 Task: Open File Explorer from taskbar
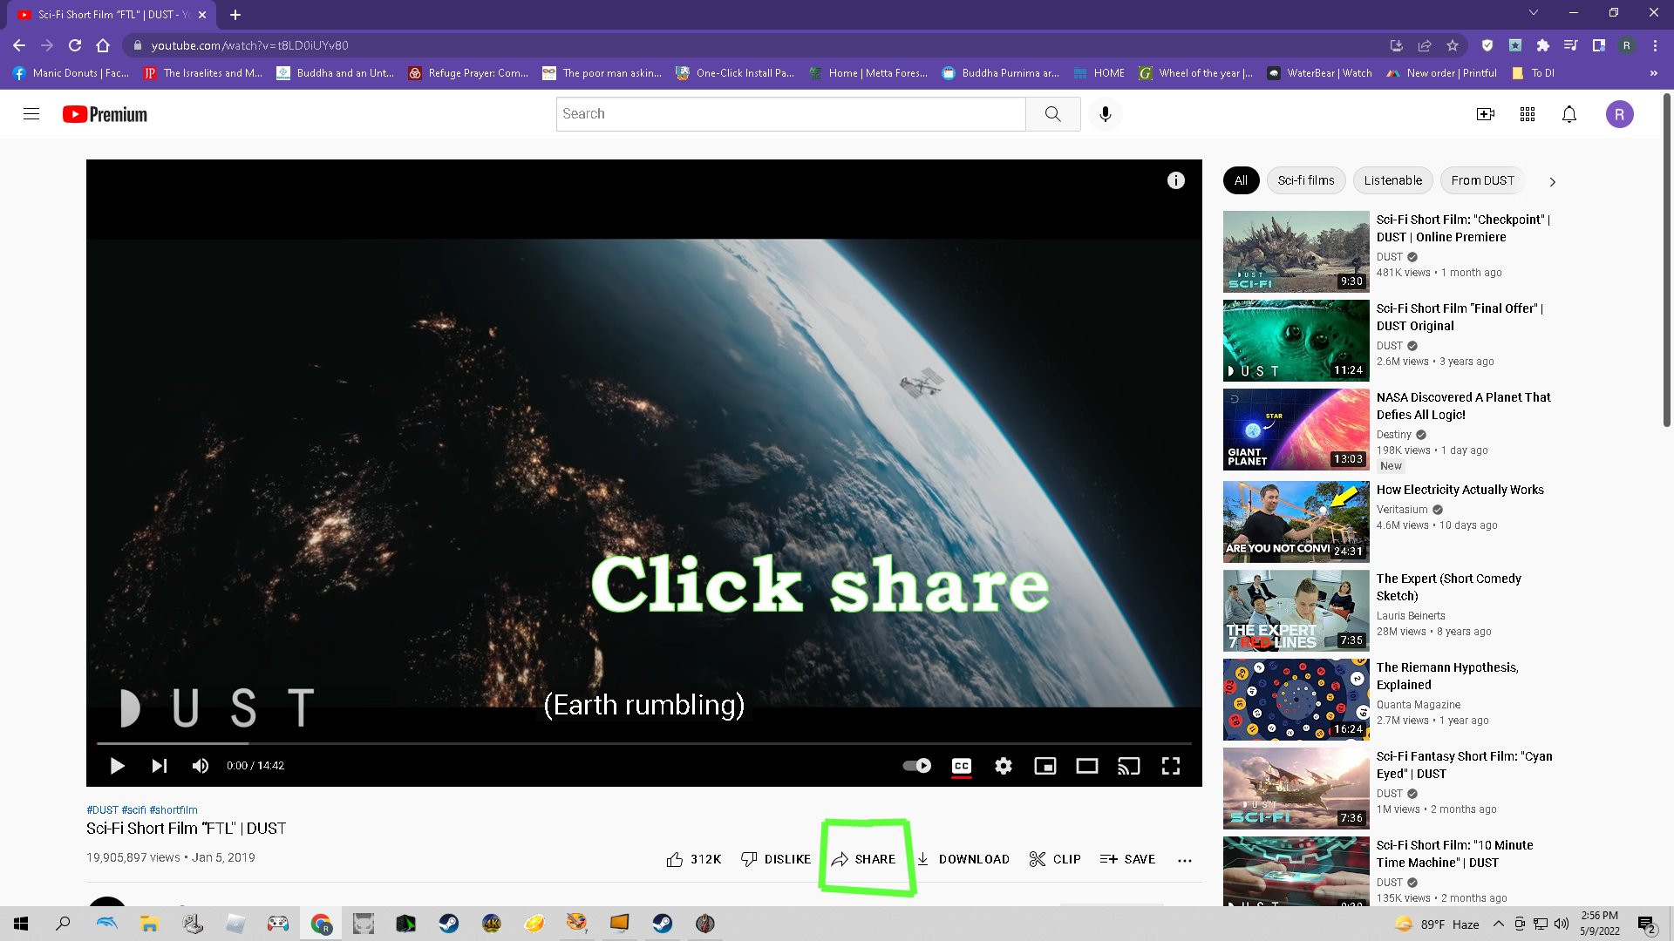(149, 924)
